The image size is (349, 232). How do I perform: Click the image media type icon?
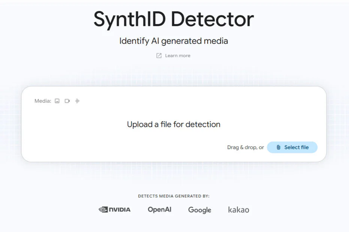pos(57,101)
